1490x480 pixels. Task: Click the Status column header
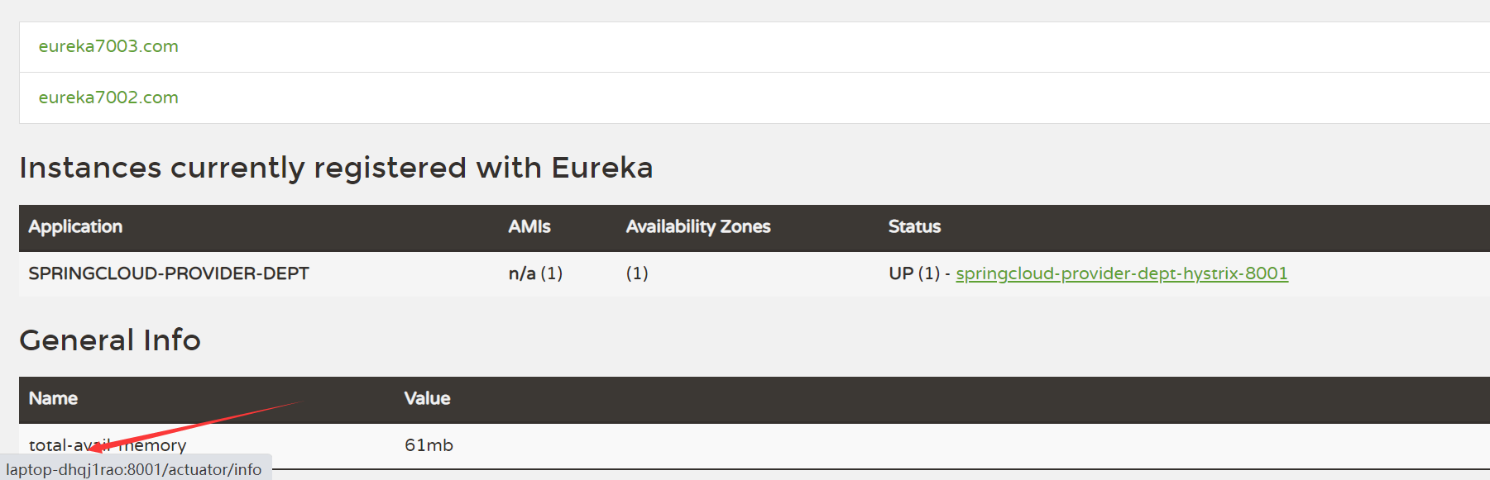pos(914,226)
